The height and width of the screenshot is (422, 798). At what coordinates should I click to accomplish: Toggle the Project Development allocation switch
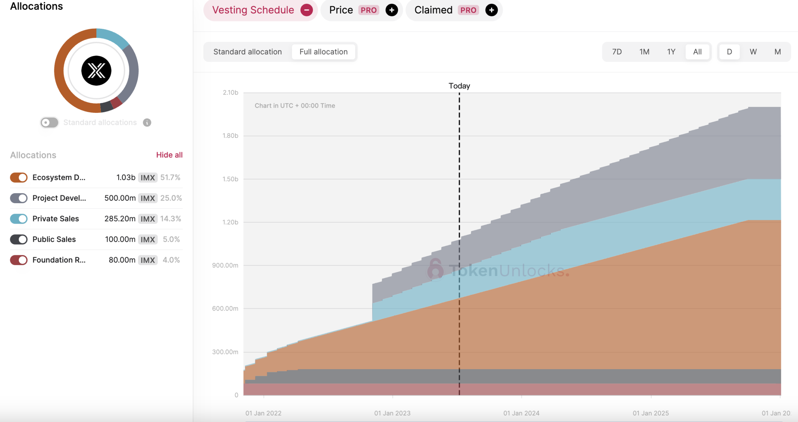point(18,197)
